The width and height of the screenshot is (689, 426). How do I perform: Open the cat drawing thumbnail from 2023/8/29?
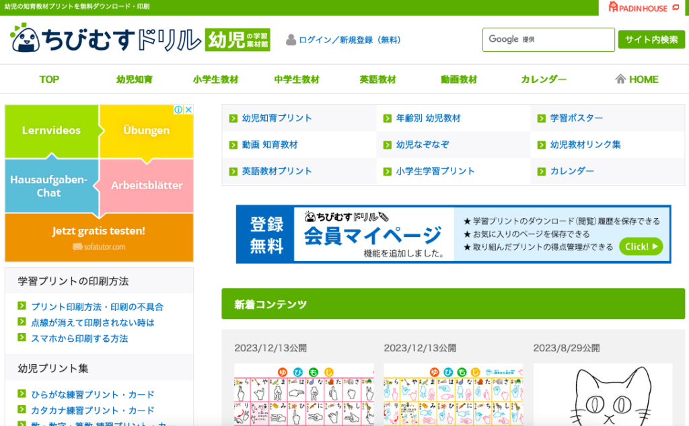click(603, 394)
